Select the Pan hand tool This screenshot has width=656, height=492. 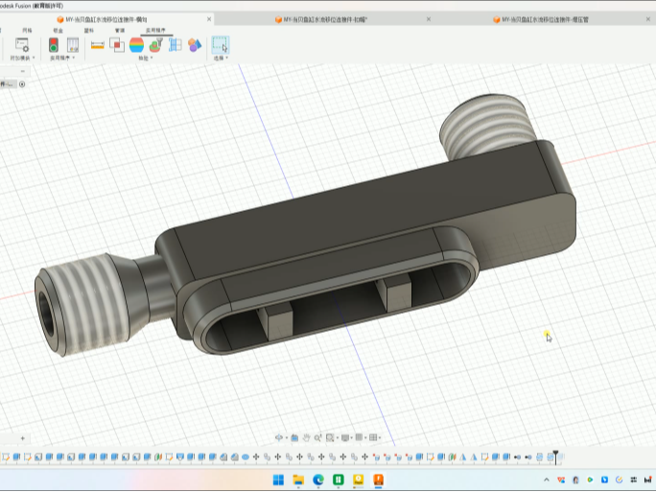[x=306, y=438]
